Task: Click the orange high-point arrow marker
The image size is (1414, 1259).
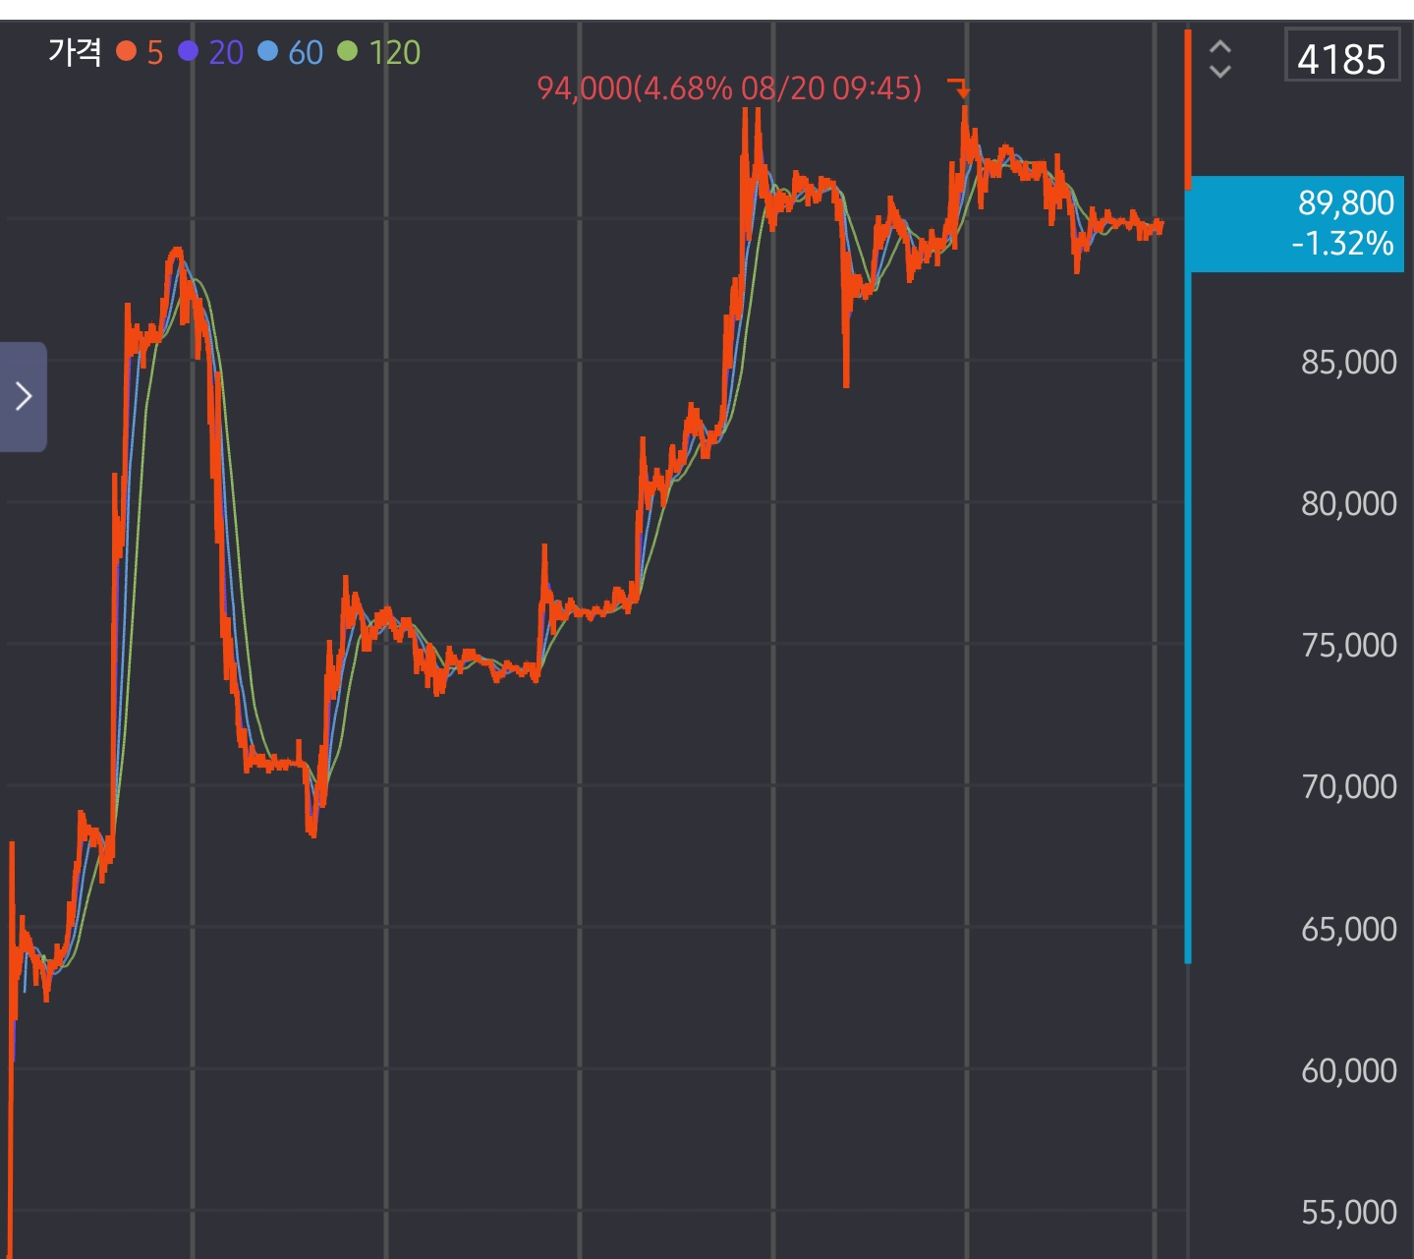Action: point(960,88)
